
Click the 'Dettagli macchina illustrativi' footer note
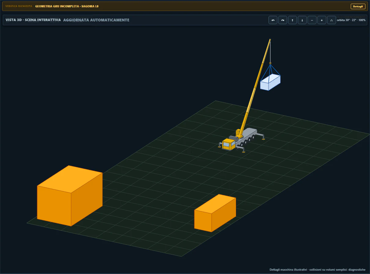(x=288, y=270)
